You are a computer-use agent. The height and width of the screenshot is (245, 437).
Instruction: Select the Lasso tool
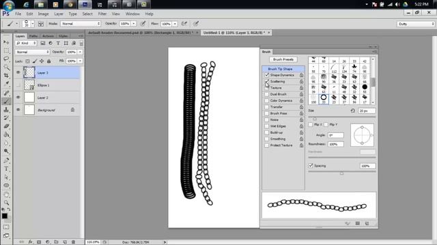coord(6,59)
